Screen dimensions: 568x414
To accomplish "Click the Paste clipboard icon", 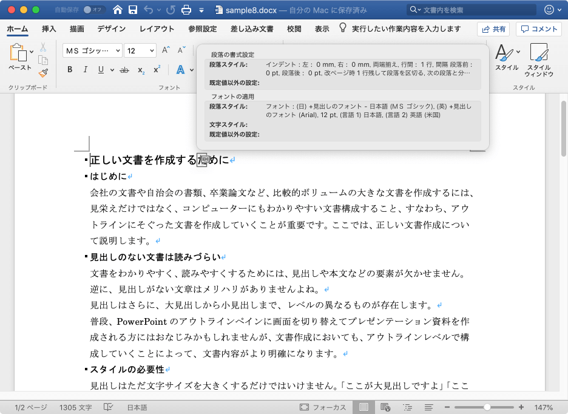I will pos(18,52).
